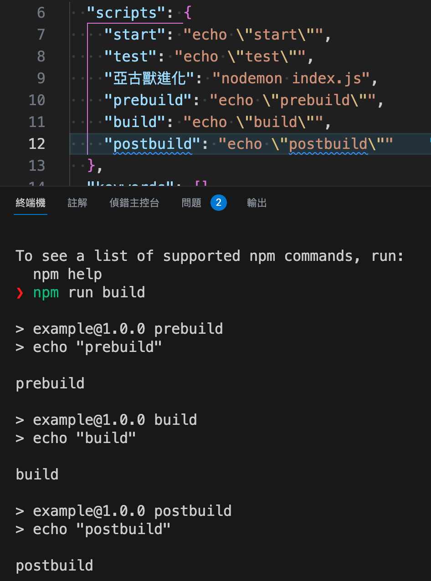The width and height of the screenshot is (431, 581).
Task: Click line number 6 in the gutter
Action: (x=41, y=13)
